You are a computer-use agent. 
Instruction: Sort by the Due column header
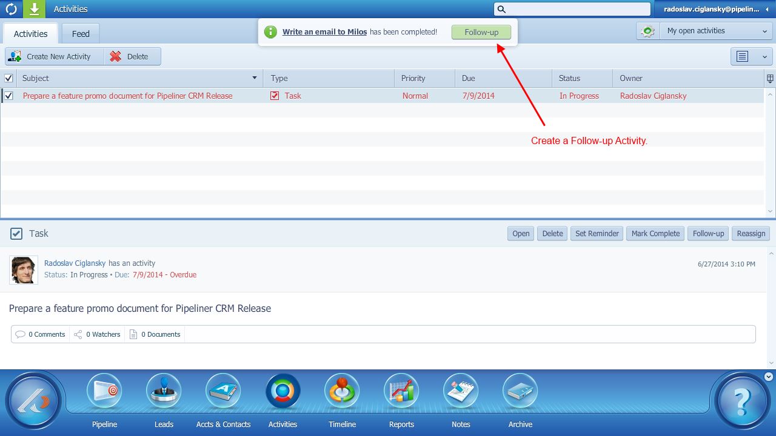(x=503, y=78)
